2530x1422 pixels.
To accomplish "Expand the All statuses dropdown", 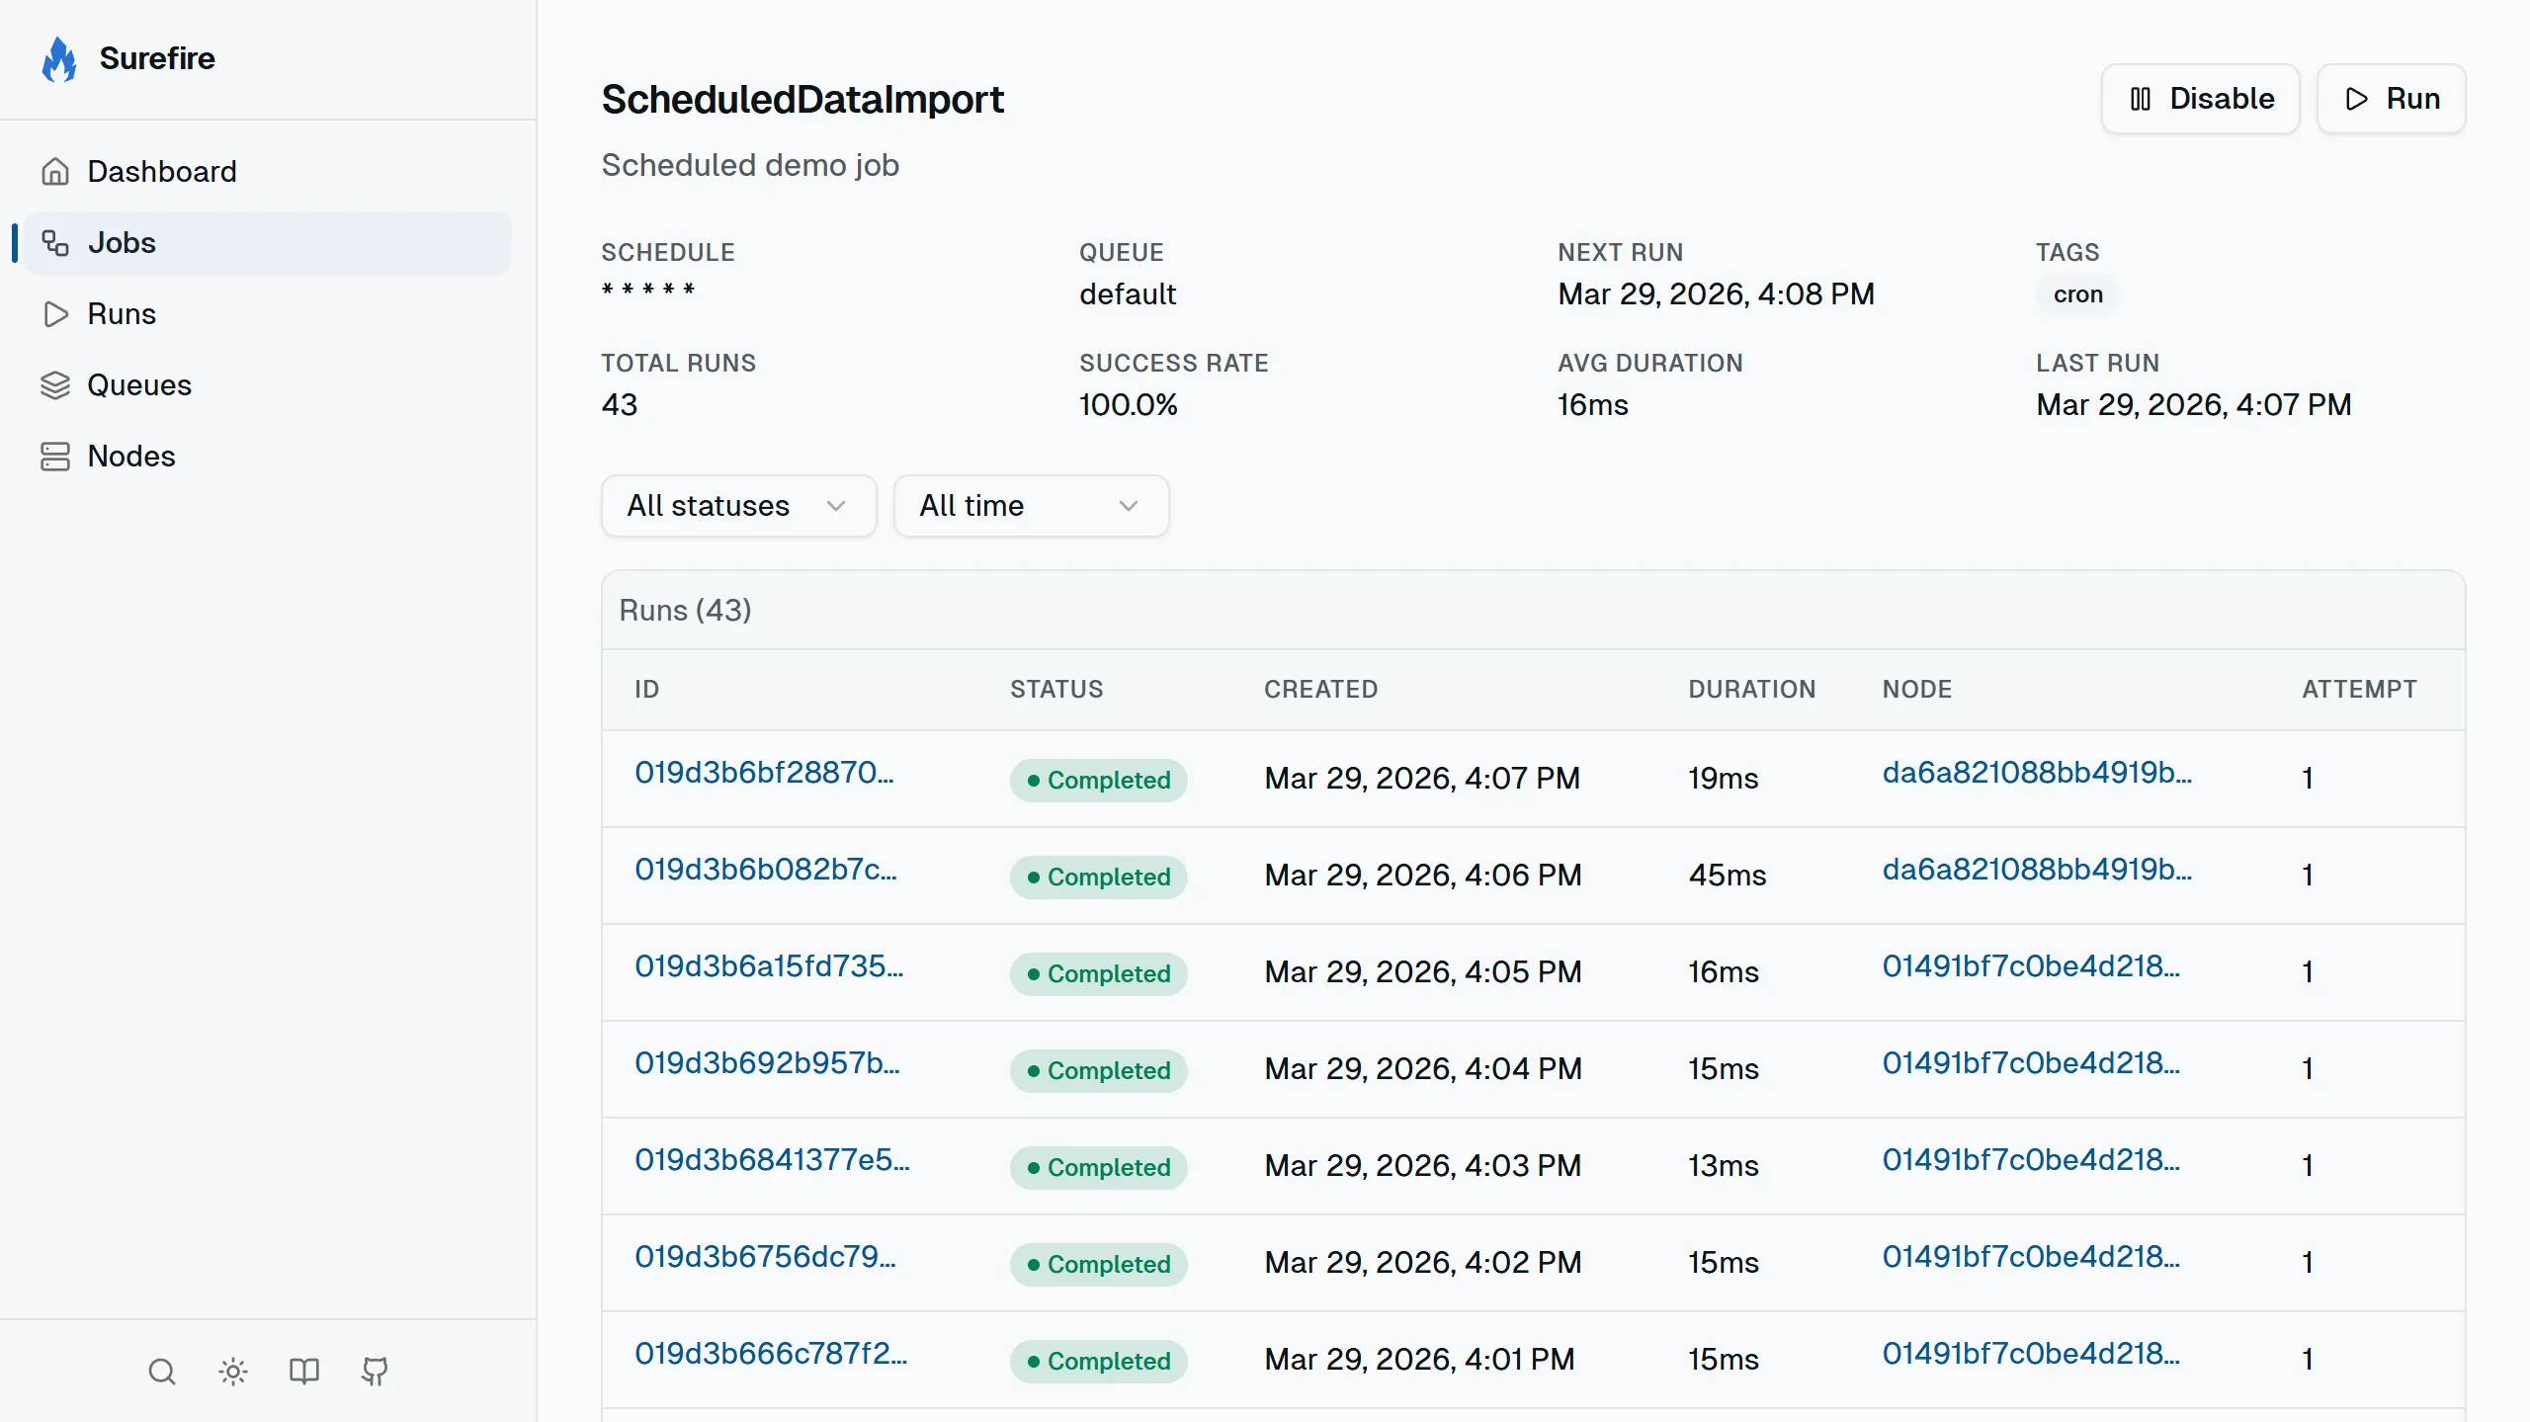I will [x=738, y=506].
